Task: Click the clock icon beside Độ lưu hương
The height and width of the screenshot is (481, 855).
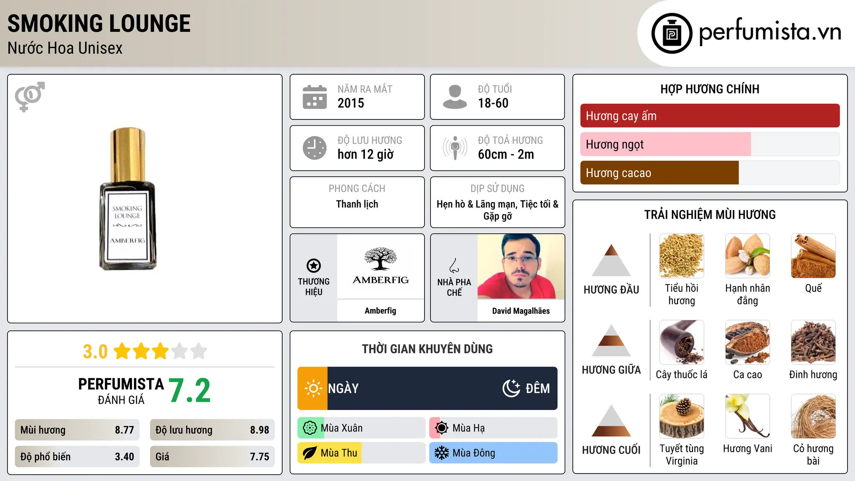Action: click(315, 148)
